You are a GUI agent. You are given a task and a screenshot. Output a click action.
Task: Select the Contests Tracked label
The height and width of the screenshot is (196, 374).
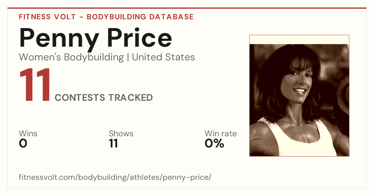point(104,98)
